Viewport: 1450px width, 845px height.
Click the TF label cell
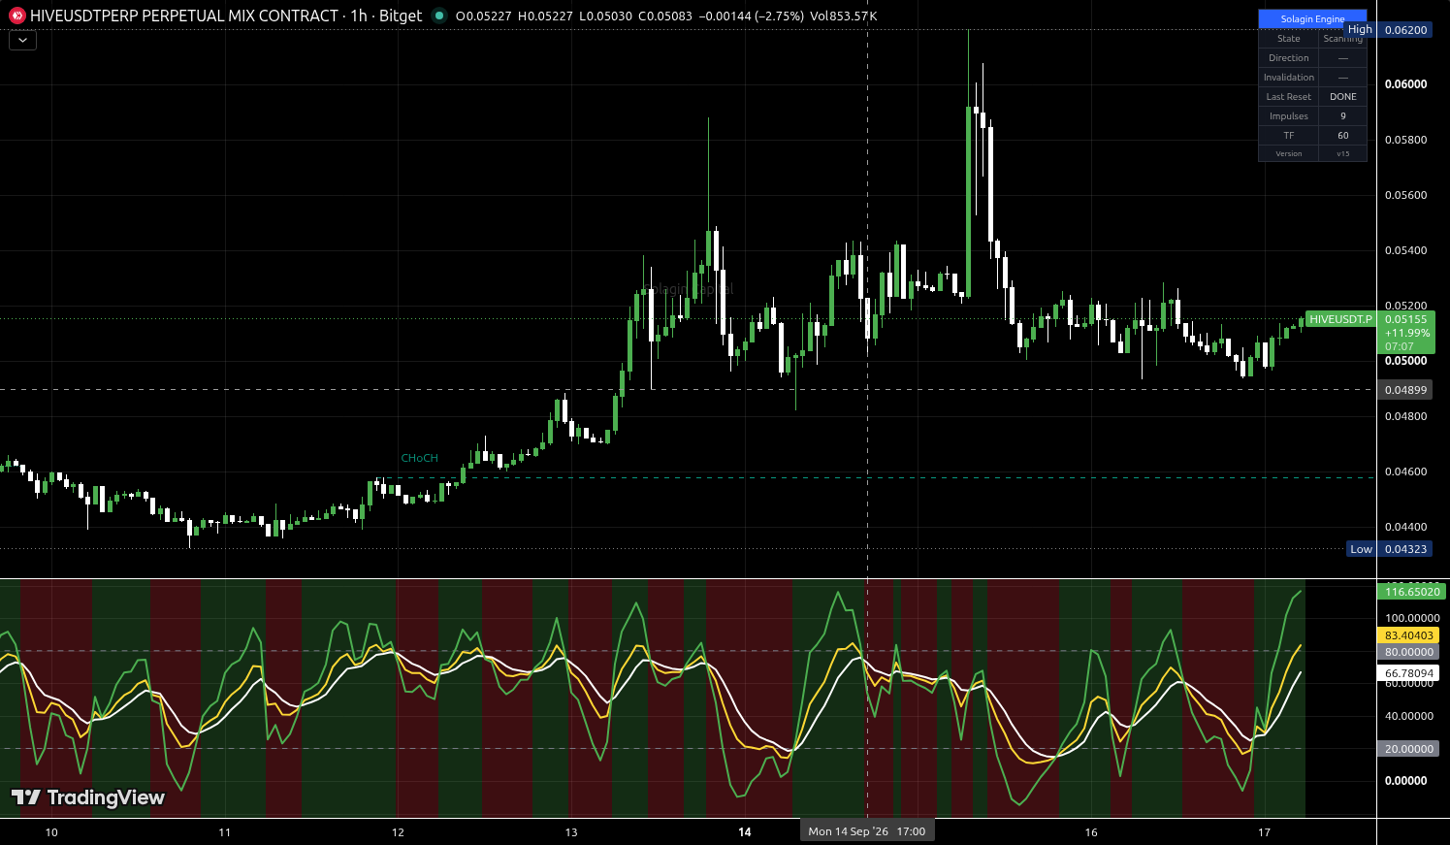pyautogui.click(x=1289, y=136)
